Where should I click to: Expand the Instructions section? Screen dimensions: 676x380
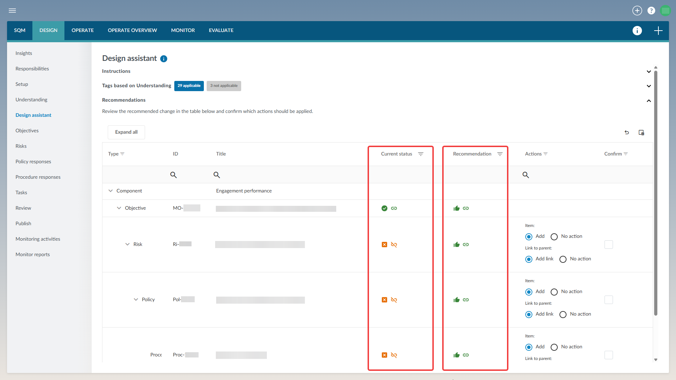649,71
